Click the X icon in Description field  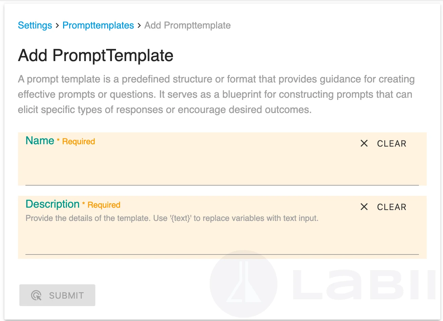364,207
